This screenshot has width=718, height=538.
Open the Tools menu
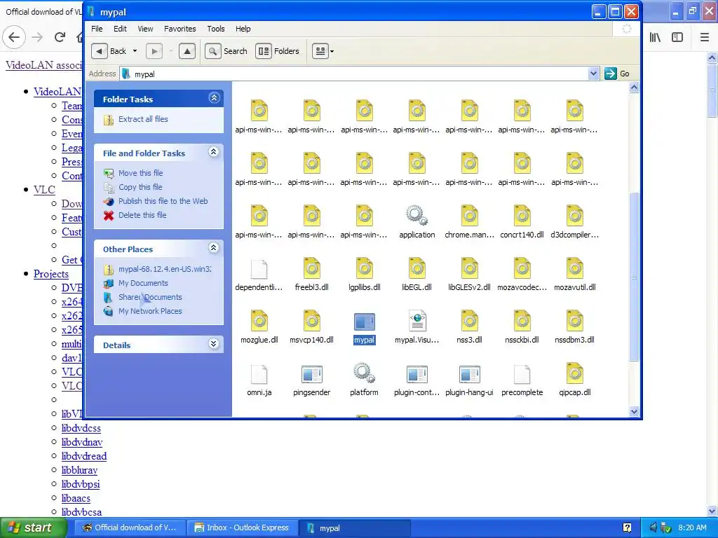tap(216, 28)
